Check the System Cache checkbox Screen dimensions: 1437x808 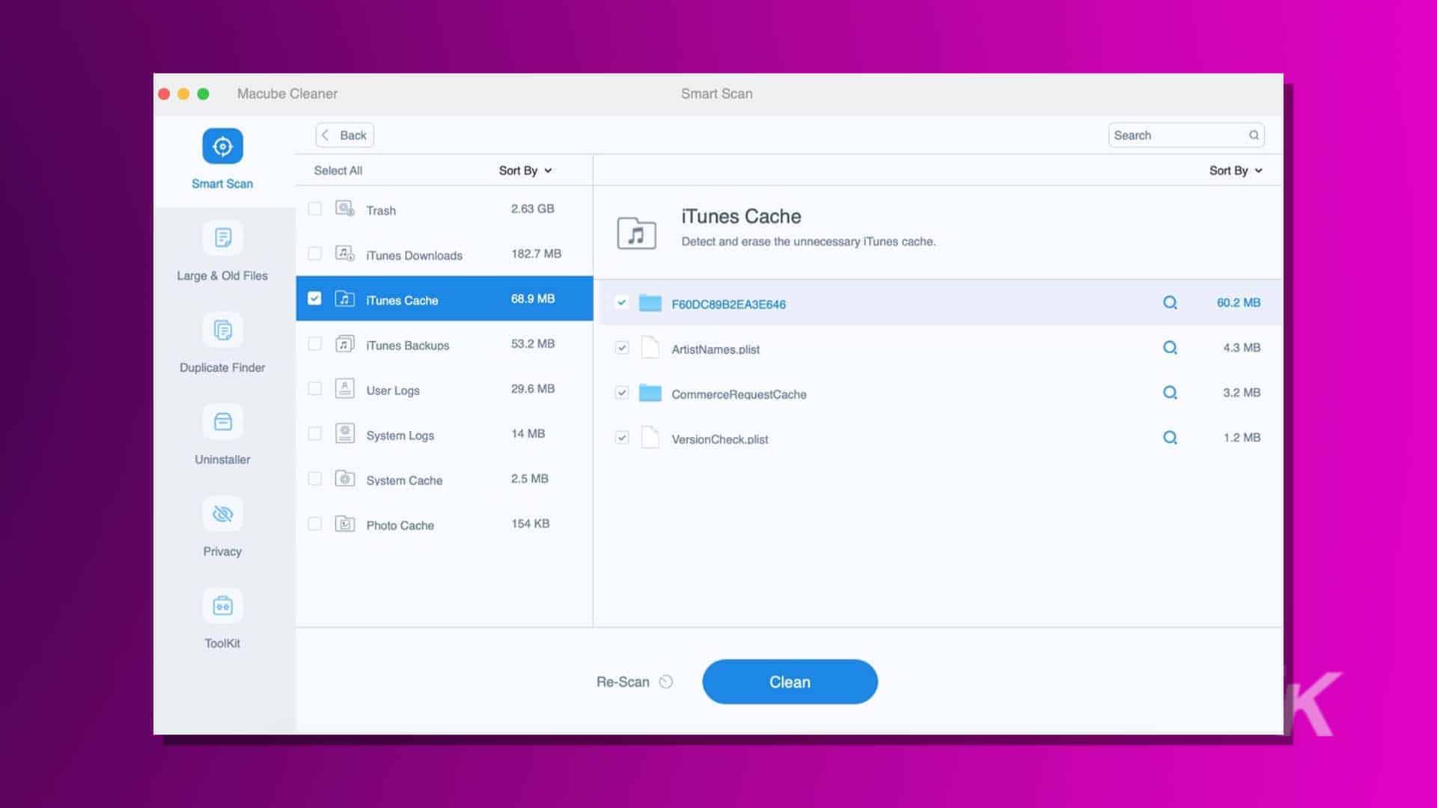click(315, 478)
